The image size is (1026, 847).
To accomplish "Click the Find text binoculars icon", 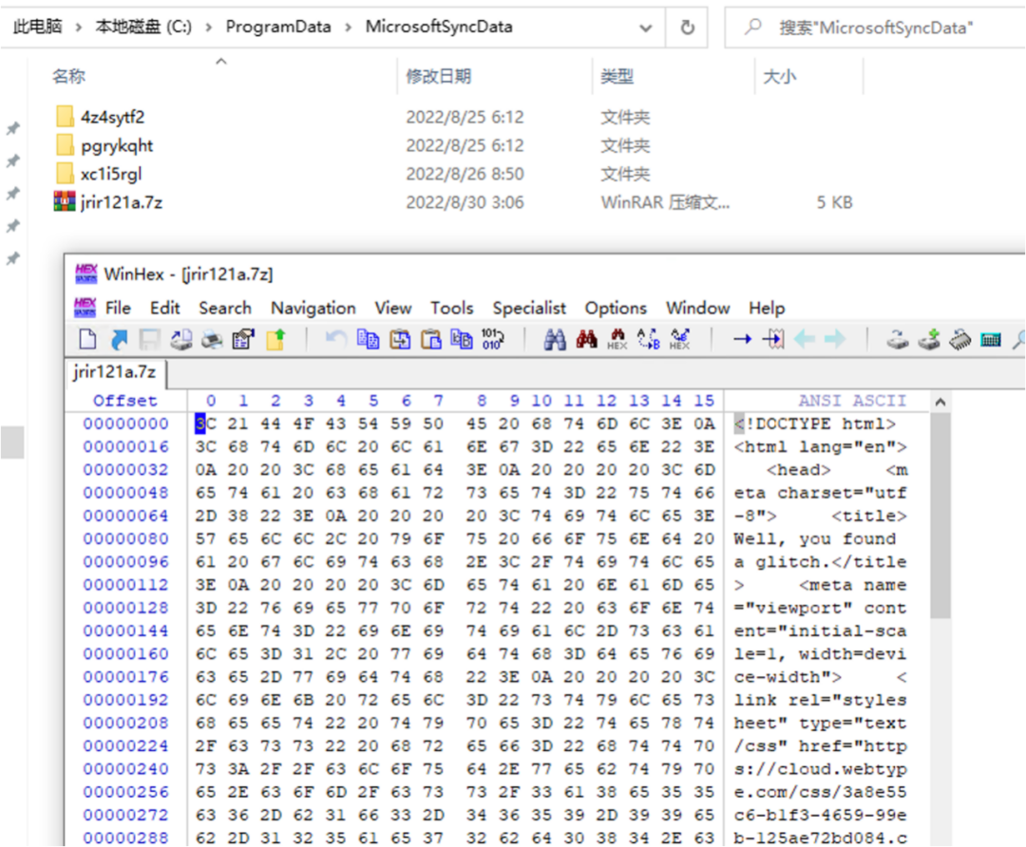I will (x=555, y=339).
